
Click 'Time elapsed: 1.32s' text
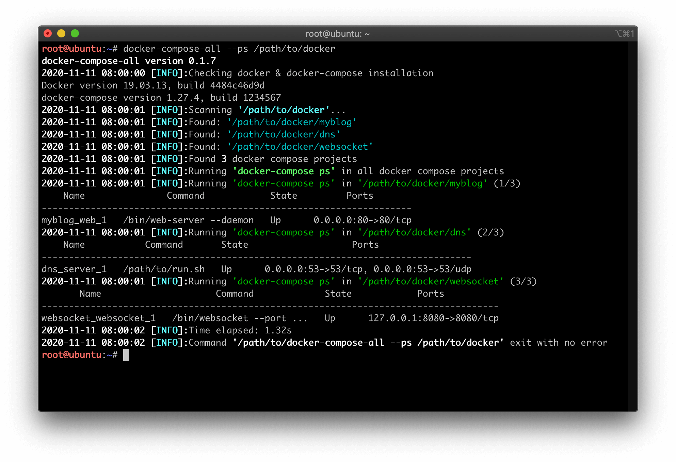240,330
